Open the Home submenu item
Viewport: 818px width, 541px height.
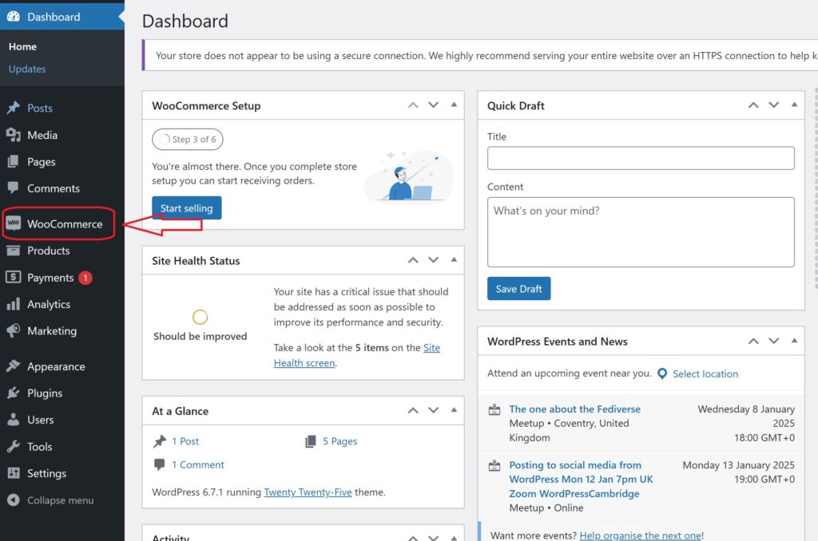coord(22,47)
